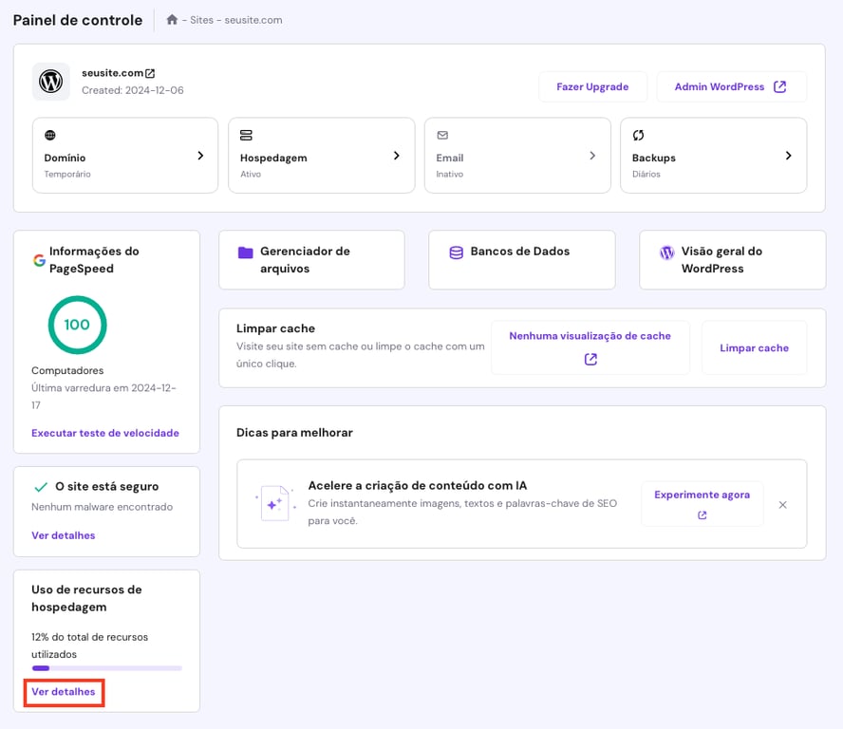Click WordPress icon in Visão geral card

click(x=666, y=252)
